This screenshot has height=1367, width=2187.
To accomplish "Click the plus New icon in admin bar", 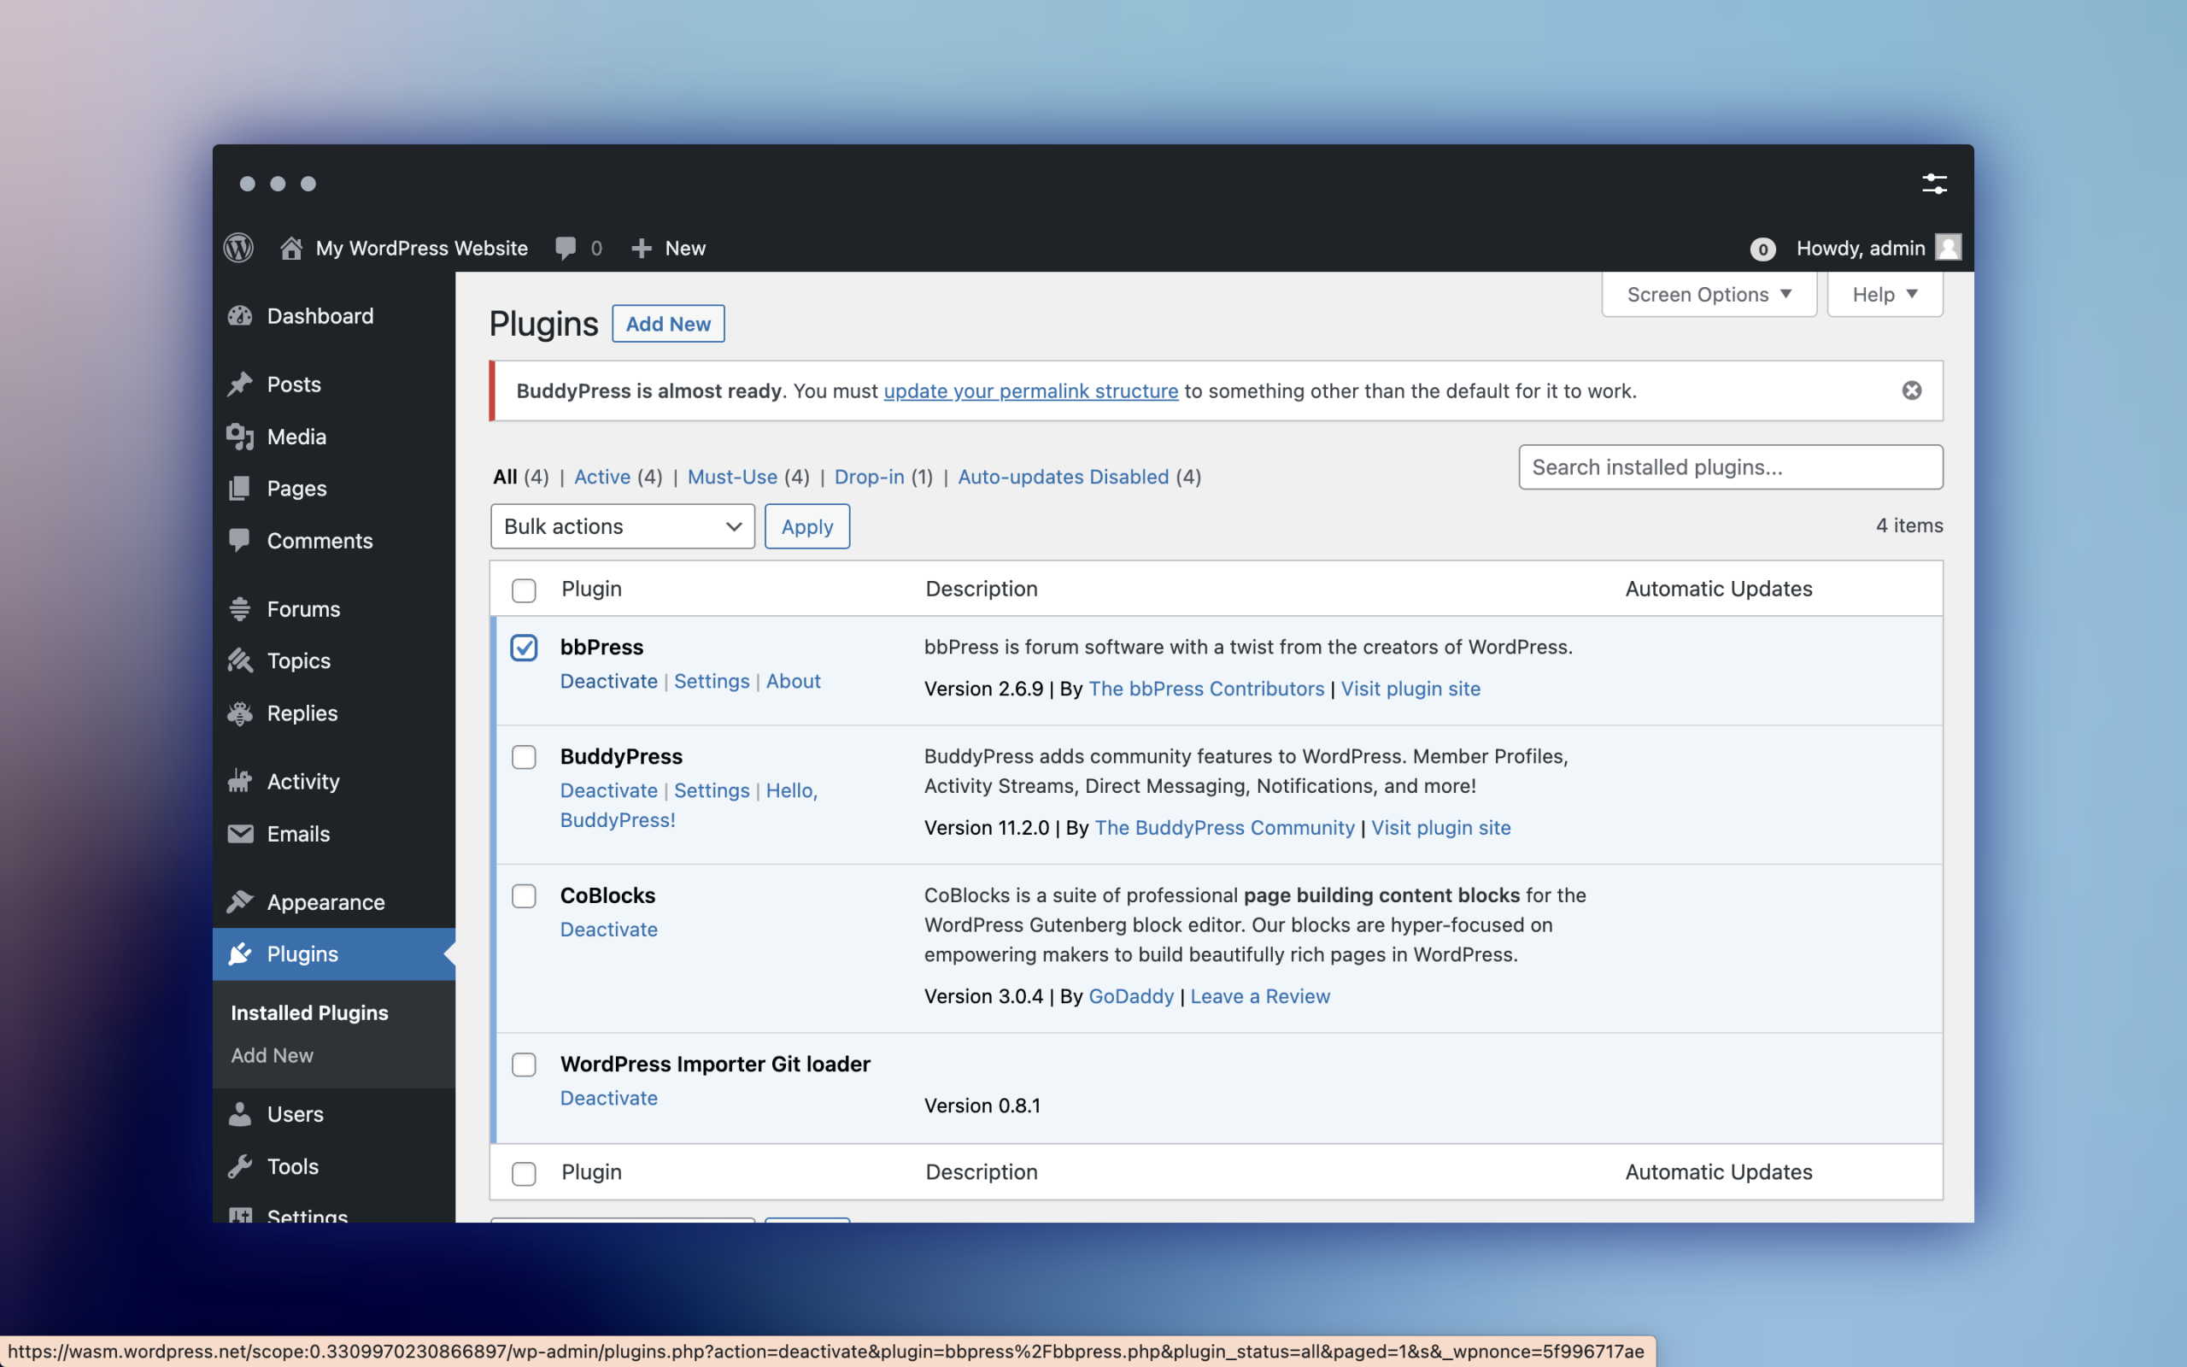I will [x=642, y=248].
